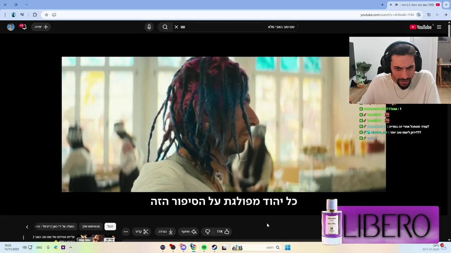
Task: Reload the YouTube page
Action: pos(429,15)
